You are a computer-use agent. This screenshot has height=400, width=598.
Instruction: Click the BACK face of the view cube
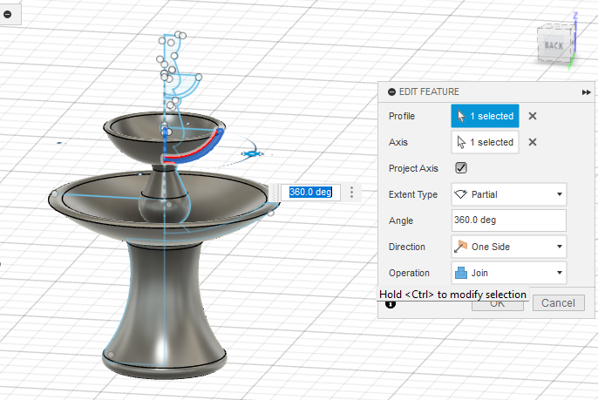click(x=554, y=46)
